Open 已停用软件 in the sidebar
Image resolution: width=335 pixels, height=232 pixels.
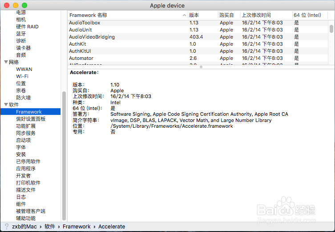(x=28, y=161)
